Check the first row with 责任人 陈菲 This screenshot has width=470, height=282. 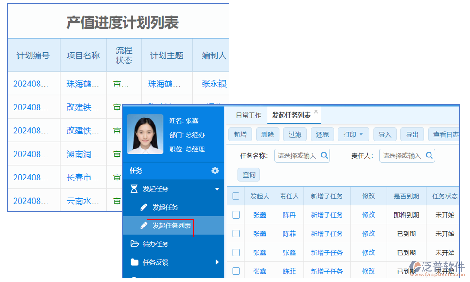click(x=236, y=234)
